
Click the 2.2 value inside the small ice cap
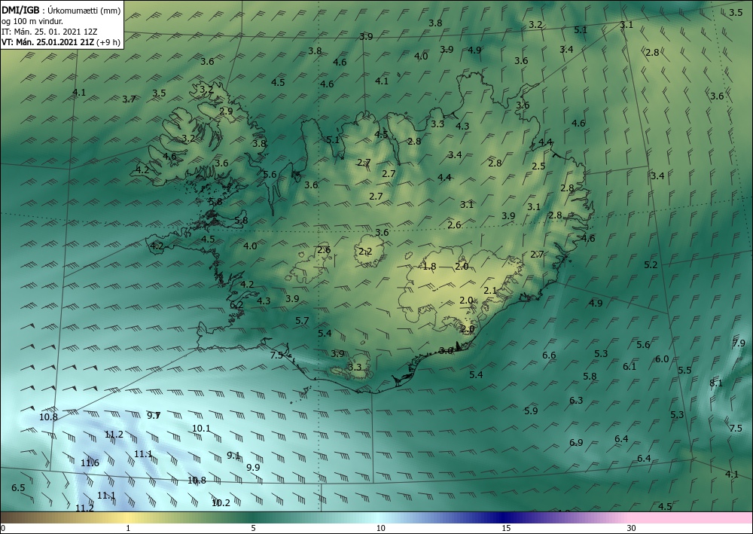pos(365,252)
